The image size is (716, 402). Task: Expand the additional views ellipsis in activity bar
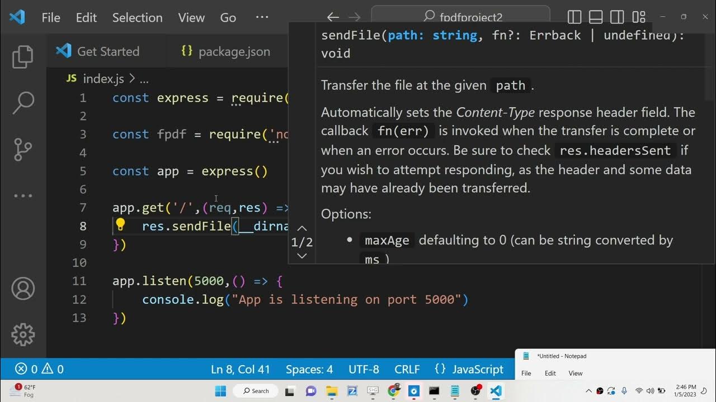coord(23,195)
